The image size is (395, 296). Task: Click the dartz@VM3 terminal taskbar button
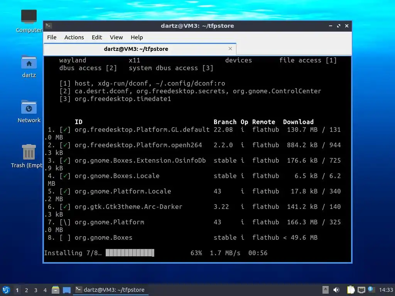pyautogui.click(x=111, y=290)
